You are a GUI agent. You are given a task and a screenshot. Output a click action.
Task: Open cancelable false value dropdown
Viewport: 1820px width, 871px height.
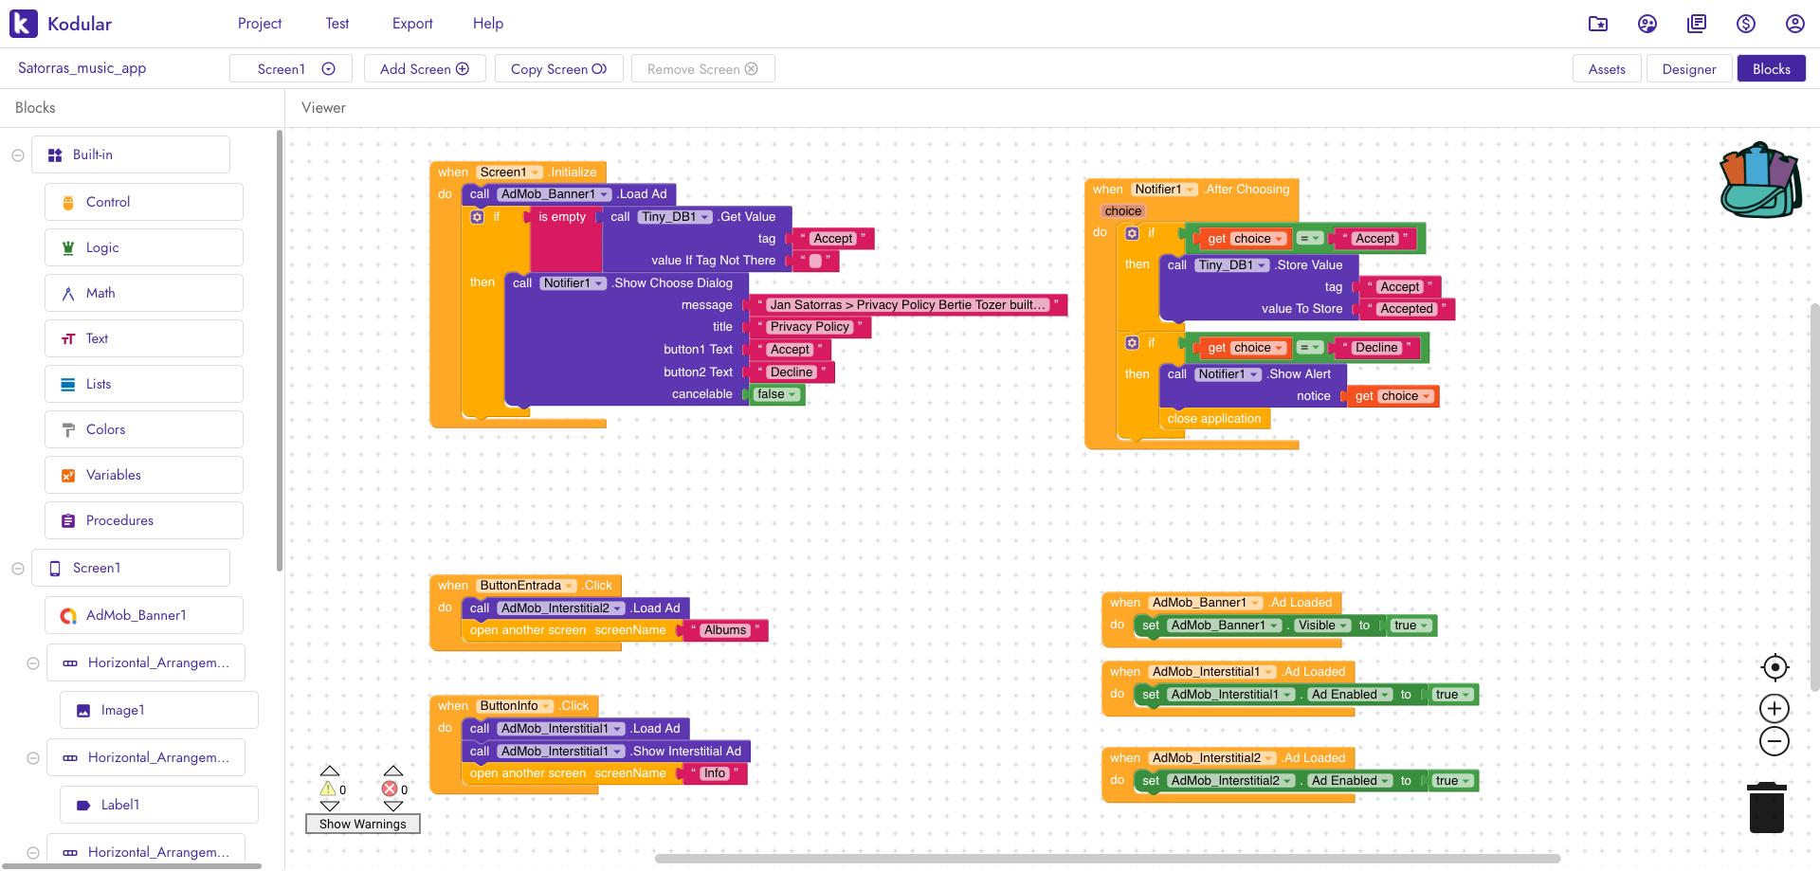(777, 394)
